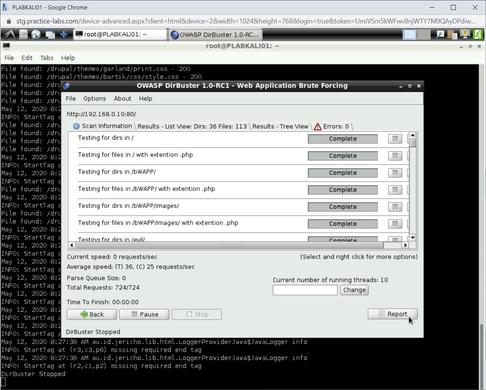Open the Help menu in DirBuster

[145, 99]
